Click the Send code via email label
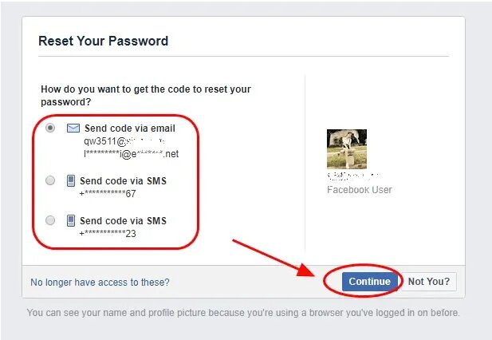This screenshot has height=340, width=492. pos(130,128)
